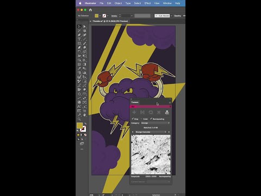Click the texture library icon in Texture panel
The image size is (261, 196).
[x=167, y=112]
